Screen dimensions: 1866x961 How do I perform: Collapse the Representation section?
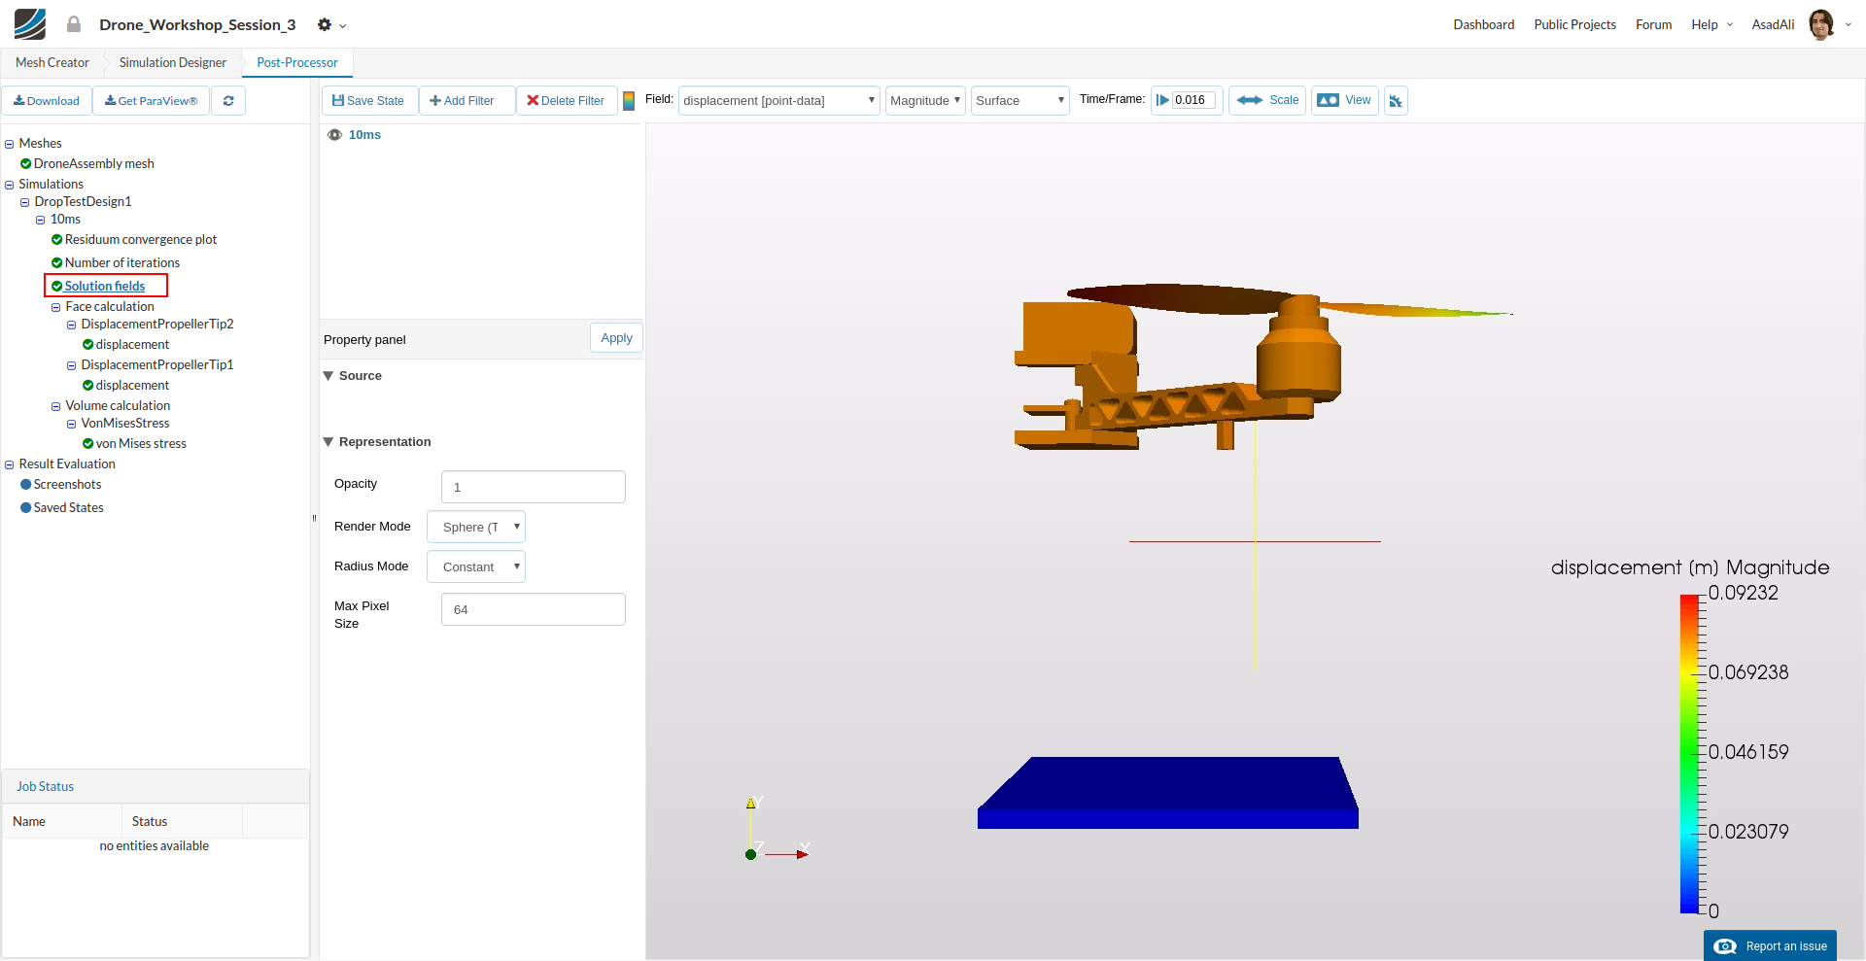coord(328,442)
